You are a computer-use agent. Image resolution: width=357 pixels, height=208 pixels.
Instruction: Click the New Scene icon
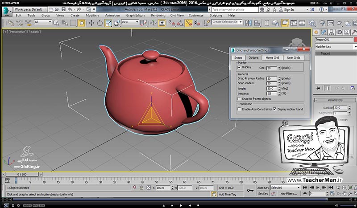point(51,9)
